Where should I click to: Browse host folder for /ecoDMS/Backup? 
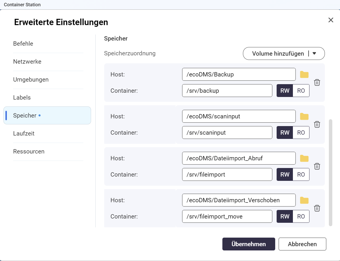(304, 75)
